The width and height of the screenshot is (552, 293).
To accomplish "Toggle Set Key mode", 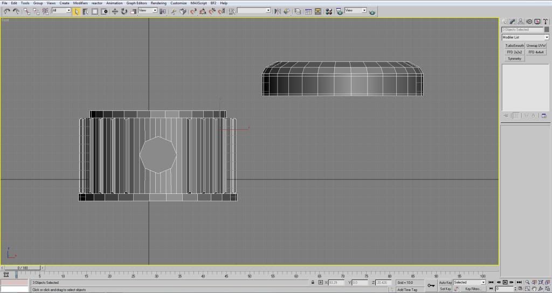I will coord(445,289).
